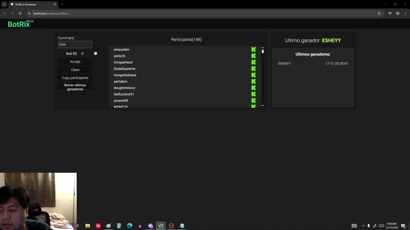Open File Explorer from the taskbar
410x230 pixels.
(87, 226)
